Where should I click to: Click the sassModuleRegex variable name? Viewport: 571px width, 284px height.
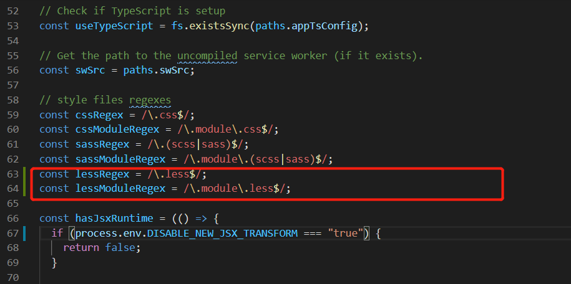[x=120, y=159]
